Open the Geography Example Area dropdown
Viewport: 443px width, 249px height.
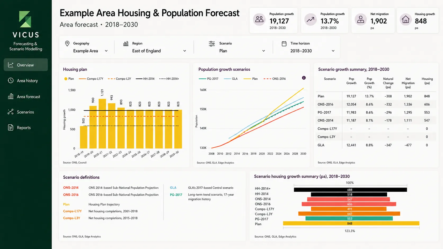[90, 51]
